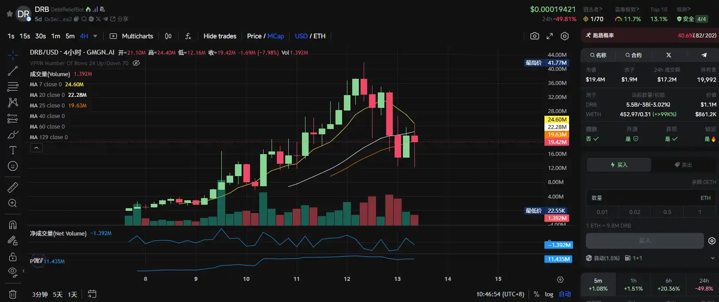Image resolution: width=719 pixels, height=302 pixels.
Task: Switch chart to MCap mode
Action: [276, 36]
